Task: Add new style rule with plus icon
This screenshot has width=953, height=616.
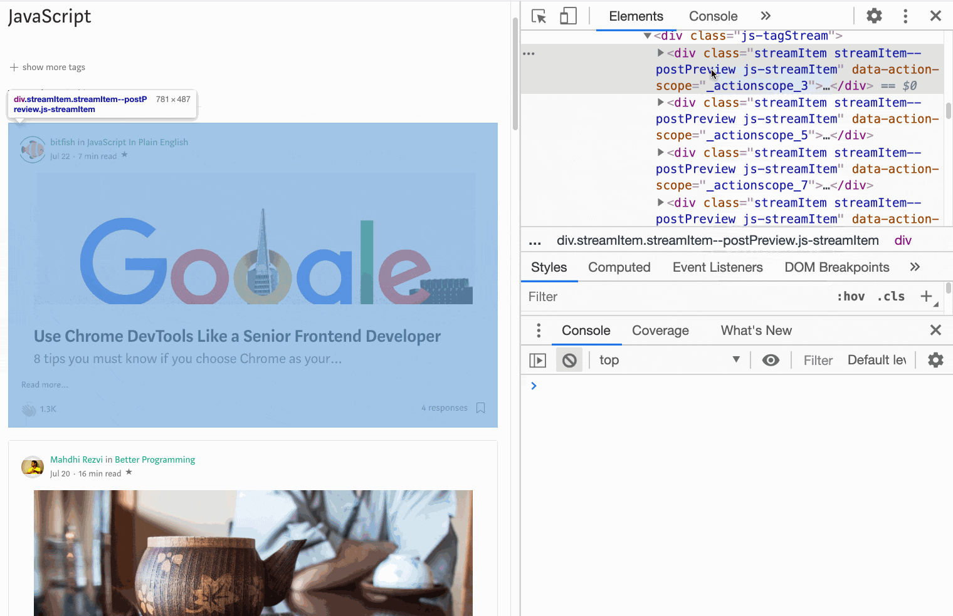Action: pyautogui.click(x=926, y=296)
